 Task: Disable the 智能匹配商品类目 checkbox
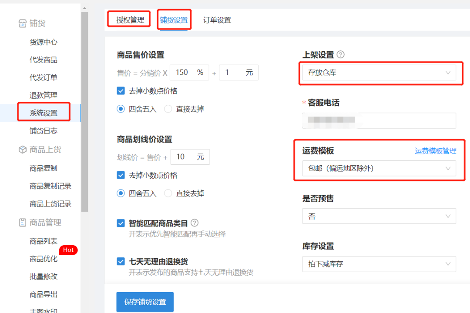[121, 223]
